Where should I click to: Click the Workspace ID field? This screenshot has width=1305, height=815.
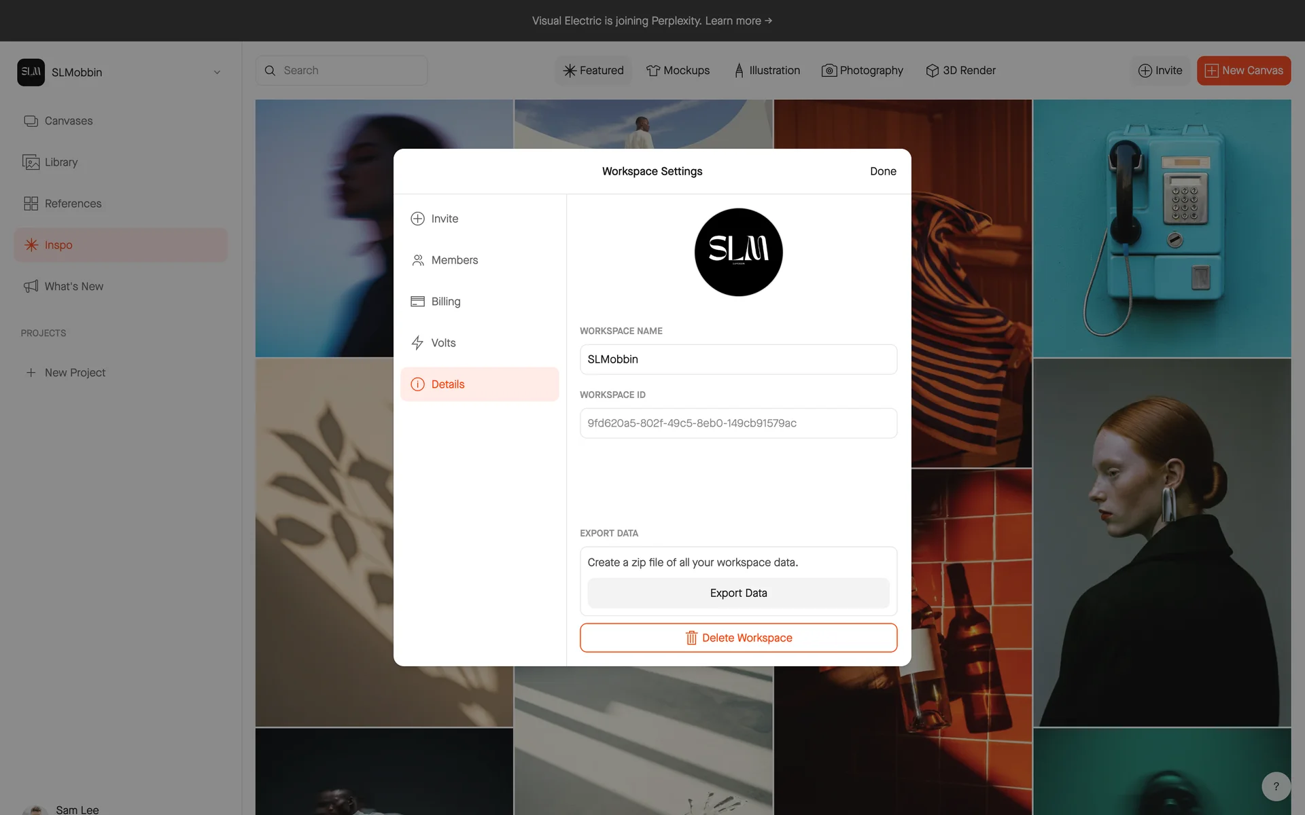738,423
